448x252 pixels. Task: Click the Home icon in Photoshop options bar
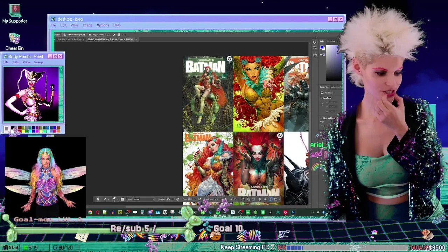pyautogui.click(x=98, y=199)
